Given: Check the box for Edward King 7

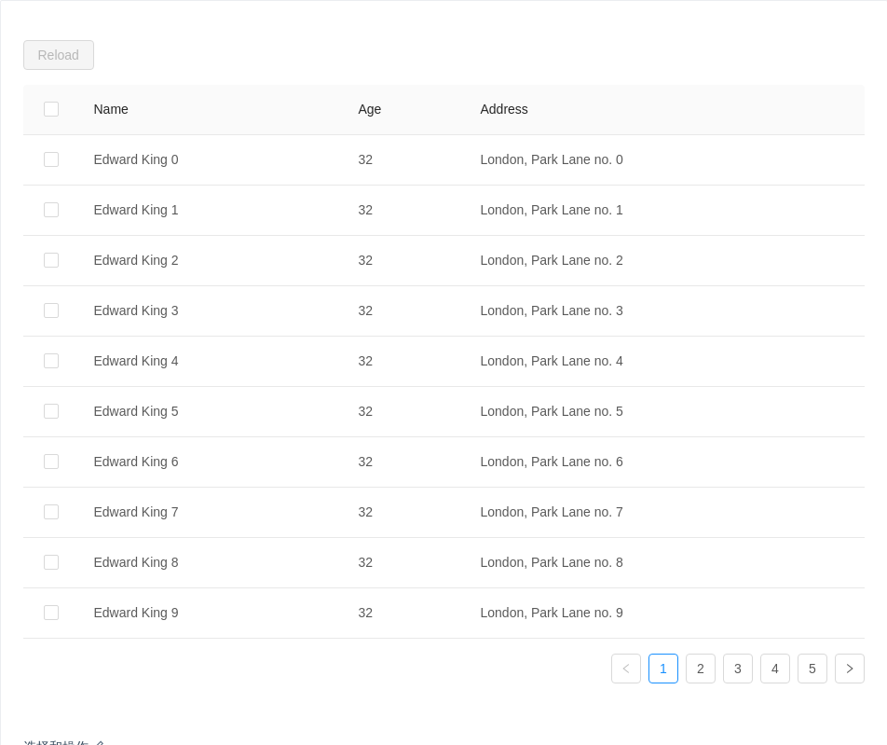Looking at the screenshot, I should (51, 512).
